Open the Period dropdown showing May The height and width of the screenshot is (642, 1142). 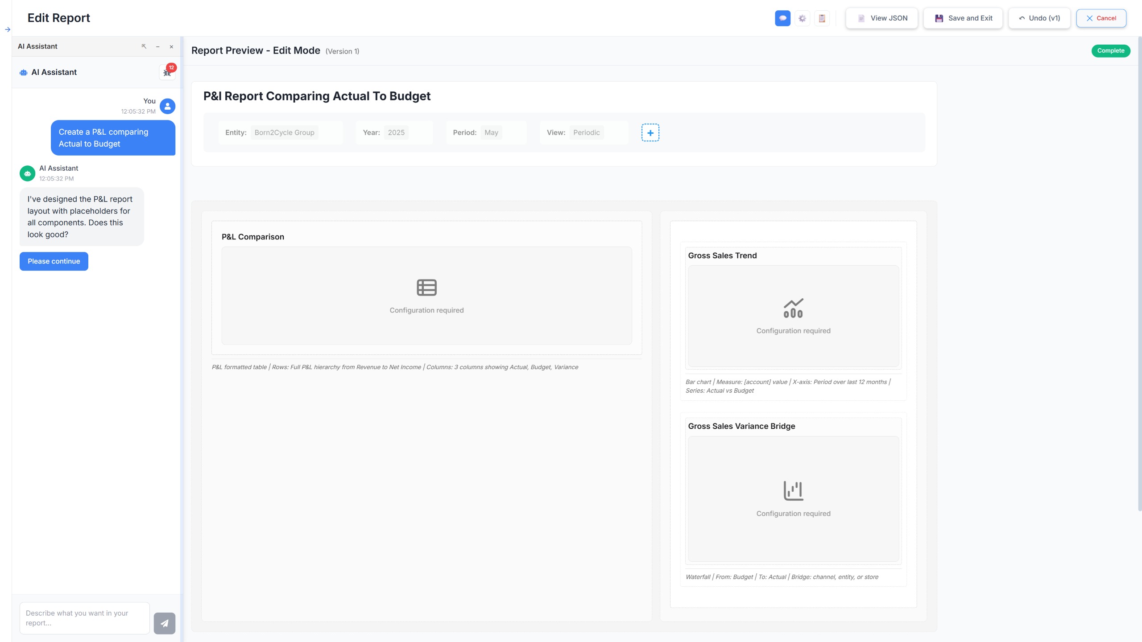(x=491, y=133)
